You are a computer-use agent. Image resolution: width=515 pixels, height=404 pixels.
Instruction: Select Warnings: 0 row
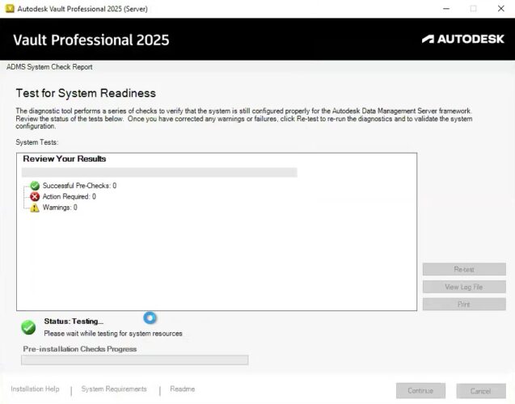(60, 208)
